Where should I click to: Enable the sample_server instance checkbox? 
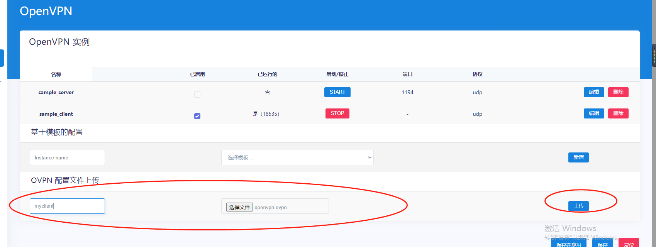[197, 94]
